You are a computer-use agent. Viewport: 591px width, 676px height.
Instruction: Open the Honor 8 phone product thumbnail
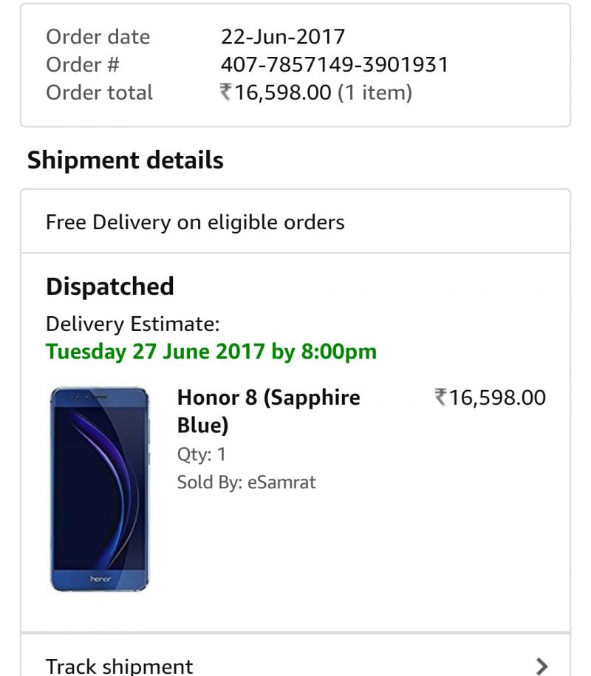(100, 489)
